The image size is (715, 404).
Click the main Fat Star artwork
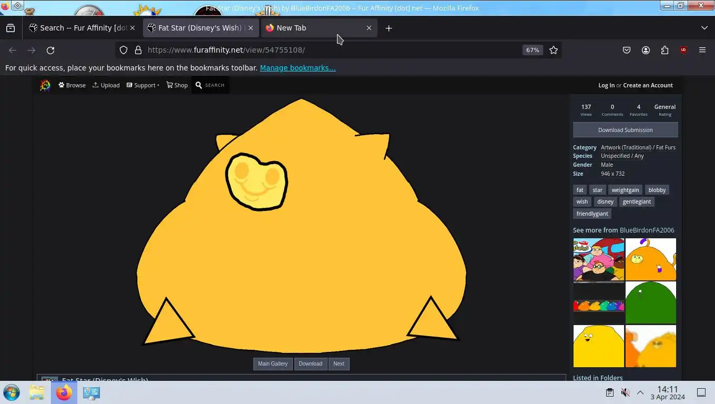(301, 225)
